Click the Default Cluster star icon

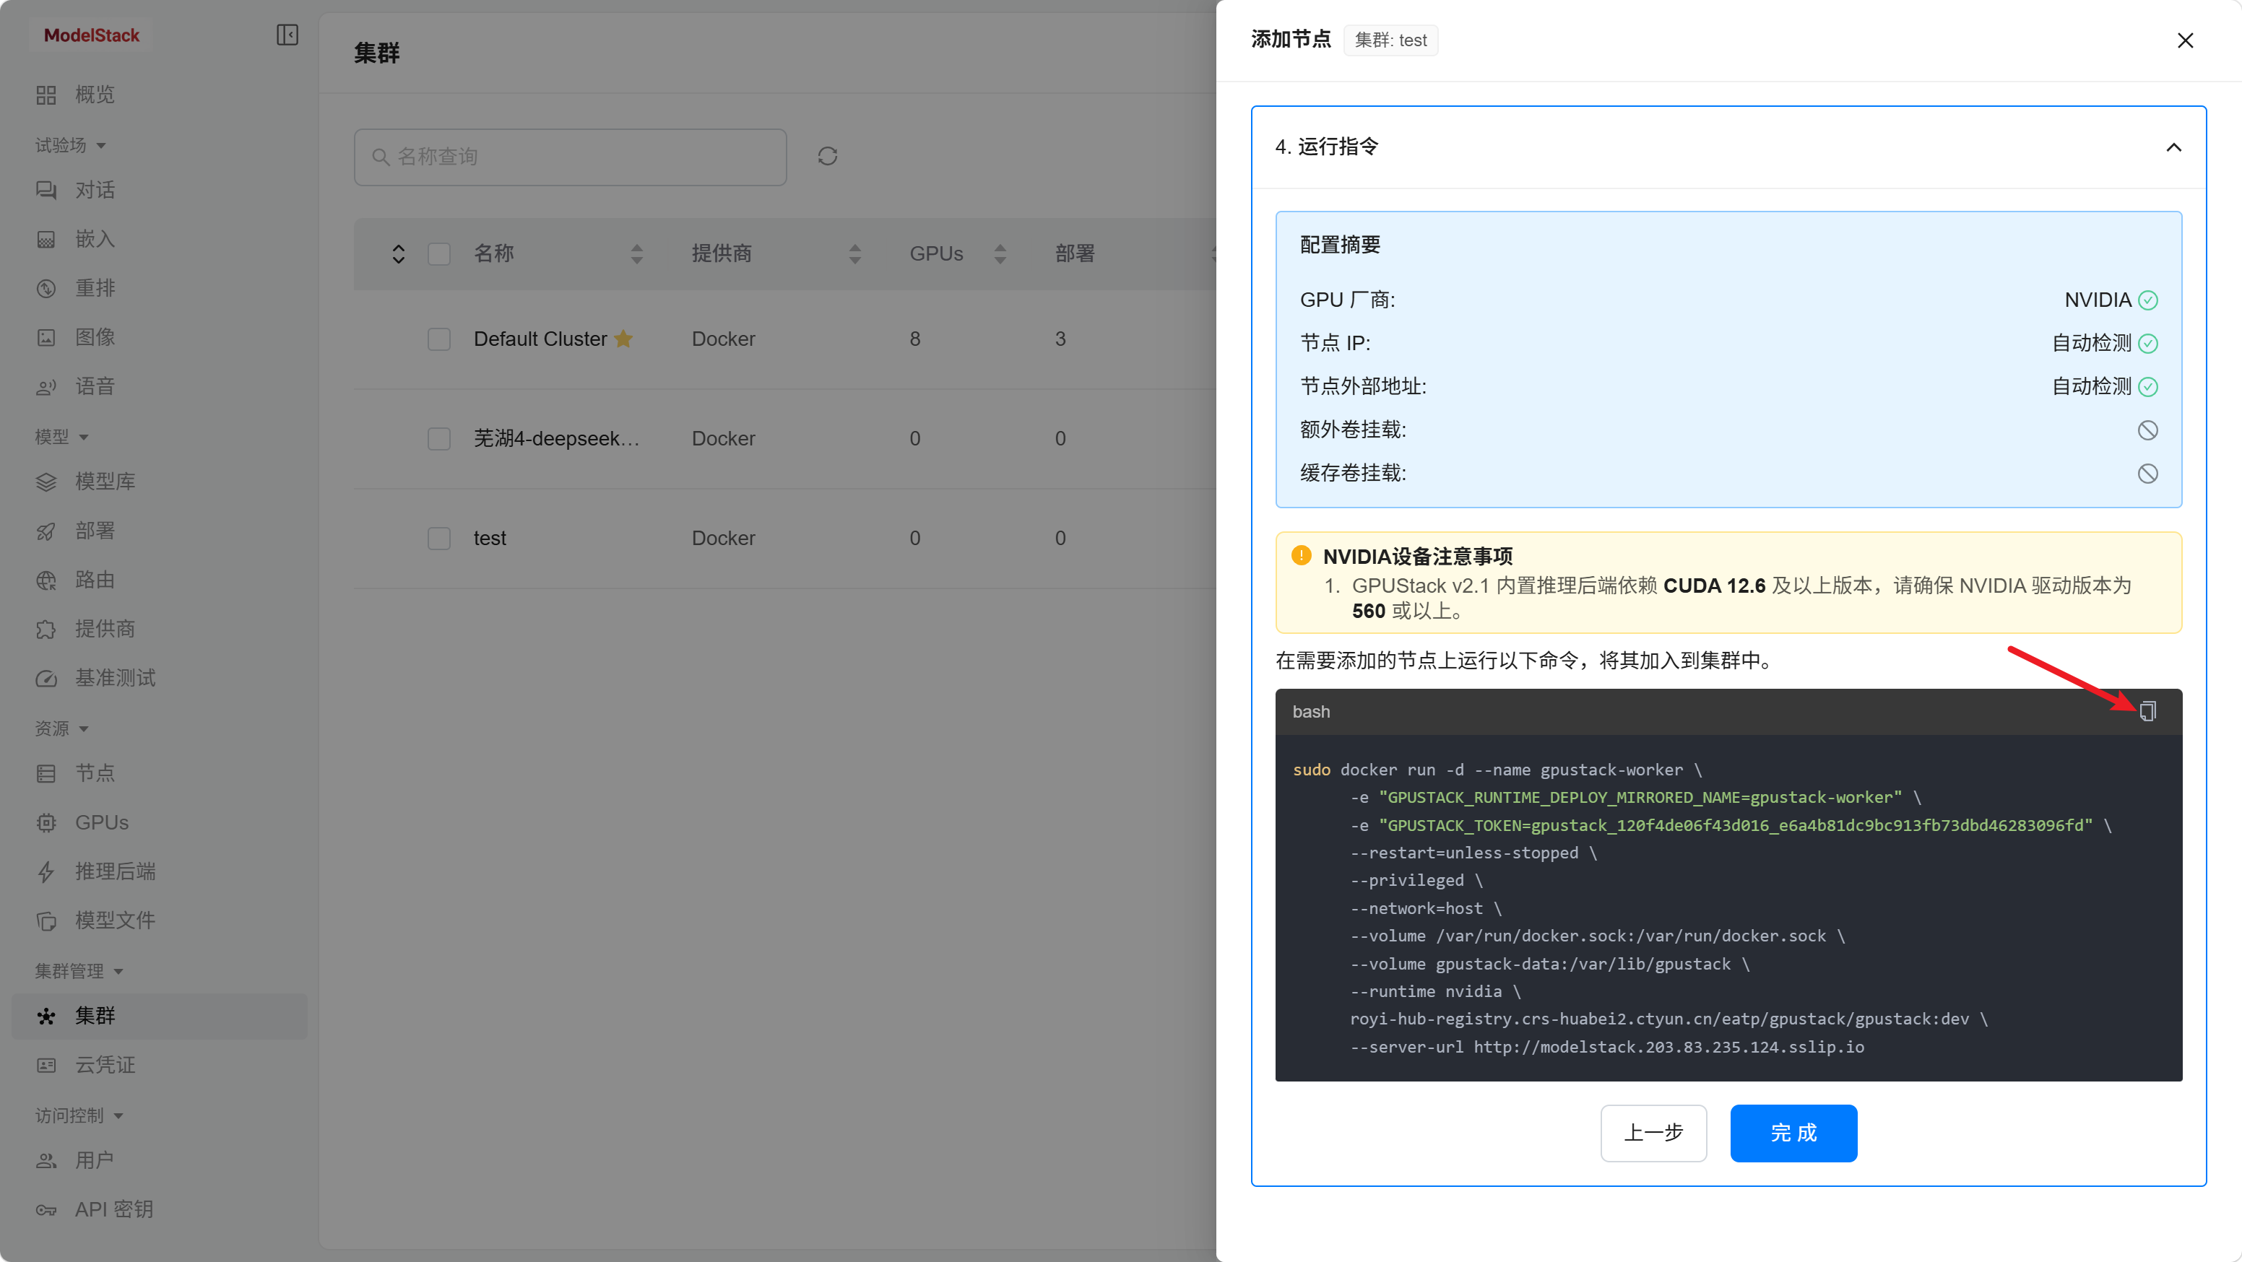coord(623,339)
